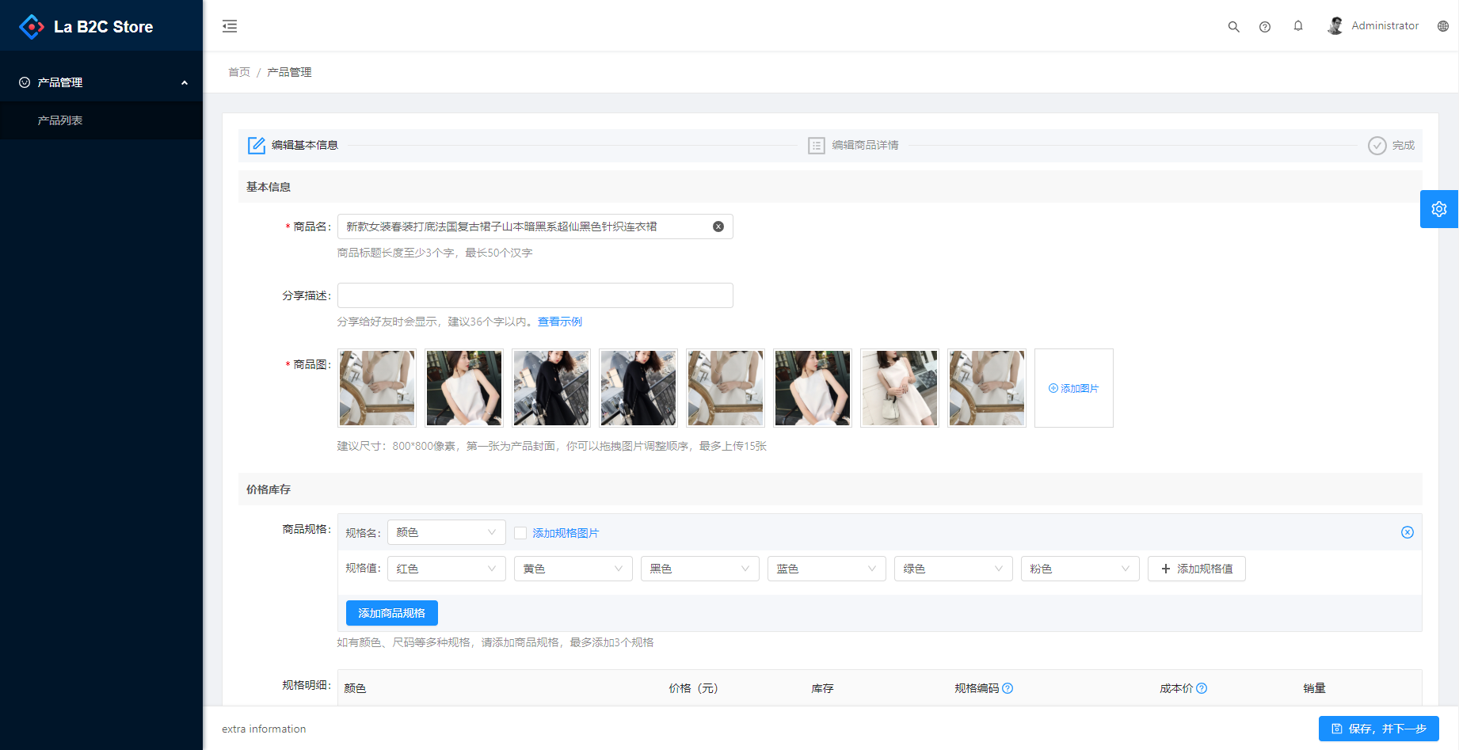This screenshot has height=750, width=1459.
Task: Click the 产品管理 breadcrumb
Action: coord(289,72)
